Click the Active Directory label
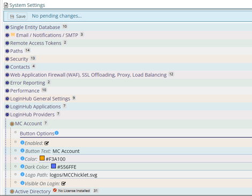This screenshot has width=252, height=196. 33,192
